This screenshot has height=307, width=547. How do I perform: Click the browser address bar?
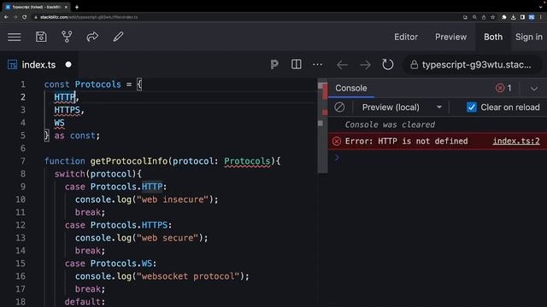tap(244, 17)
